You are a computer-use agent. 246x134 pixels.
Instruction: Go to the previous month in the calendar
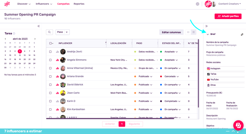click(x=6, y=39)
